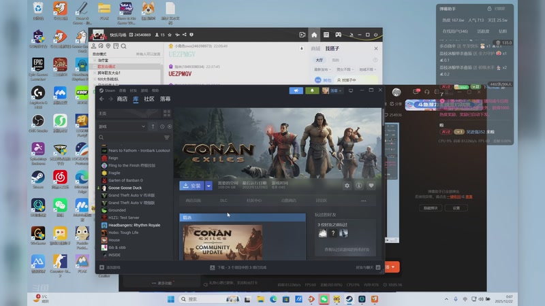Open the OBS Studio desktop icon

click(38, 124)
